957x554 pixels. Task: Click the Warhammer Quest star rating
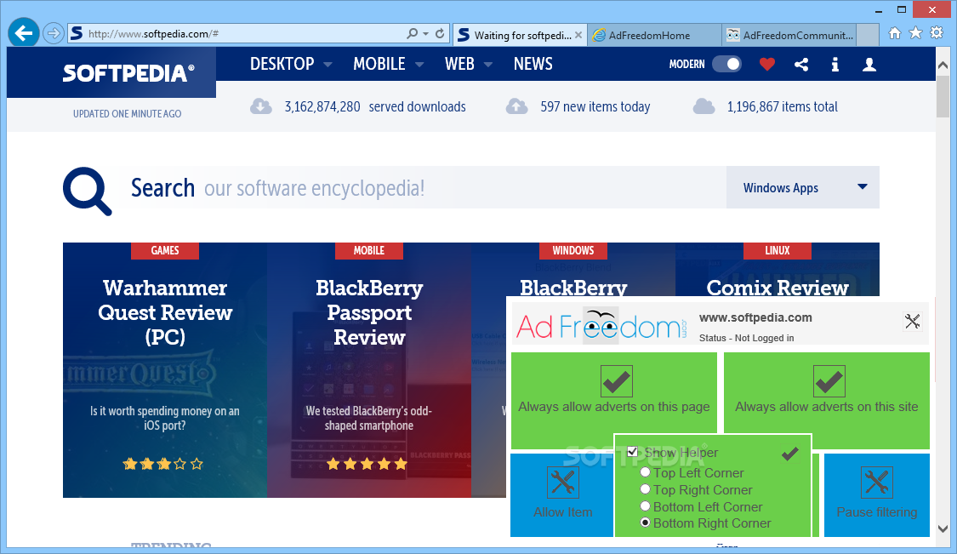tap(163, 464)
